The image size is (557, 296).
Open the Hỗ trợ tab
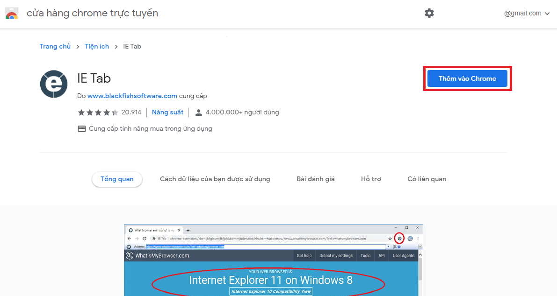371,179
